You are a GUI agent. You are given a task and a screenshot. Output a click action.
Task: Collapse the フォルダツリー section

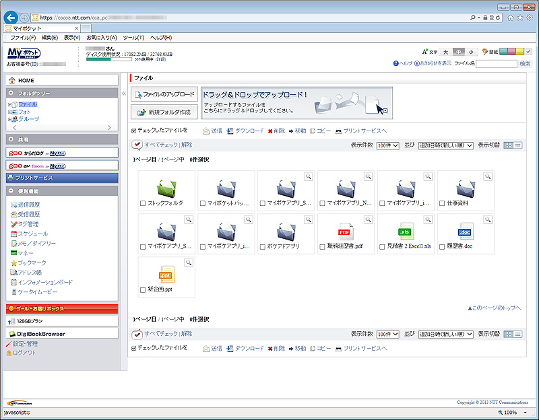pyautogui.click(x=11, y=93)
